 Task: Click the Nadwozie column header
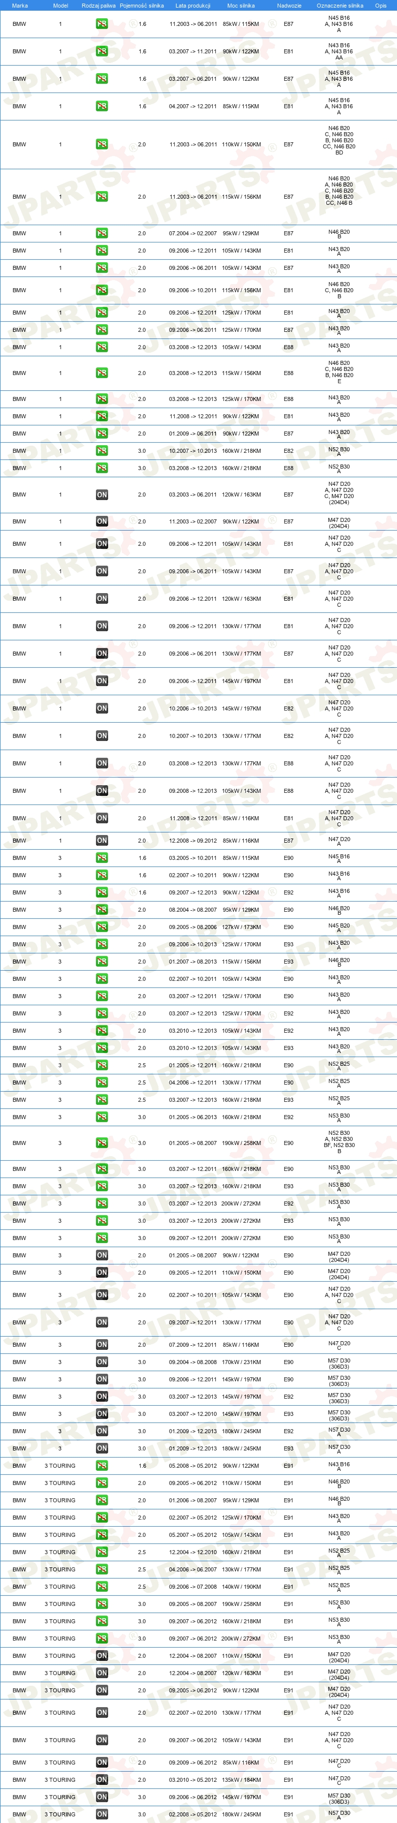tap(289, 6)
